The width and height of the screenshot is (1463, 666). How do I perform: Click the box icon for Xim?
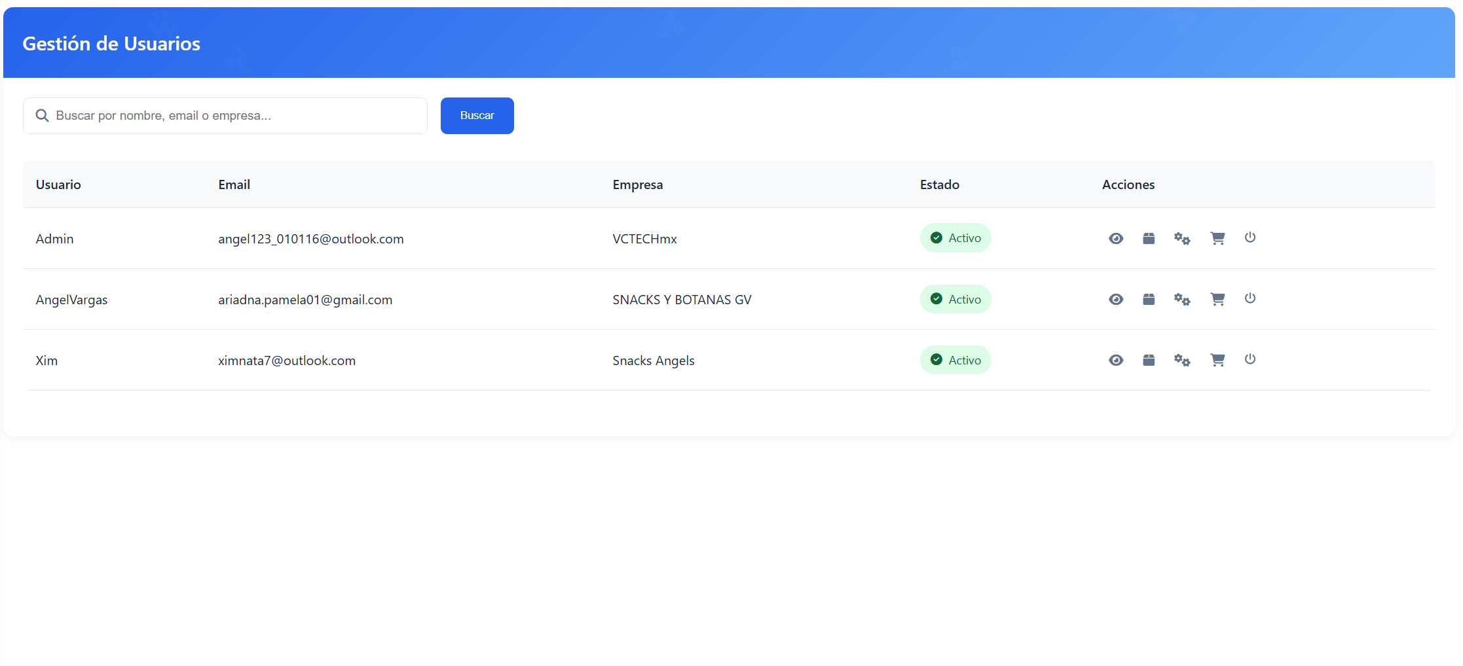1149,360
